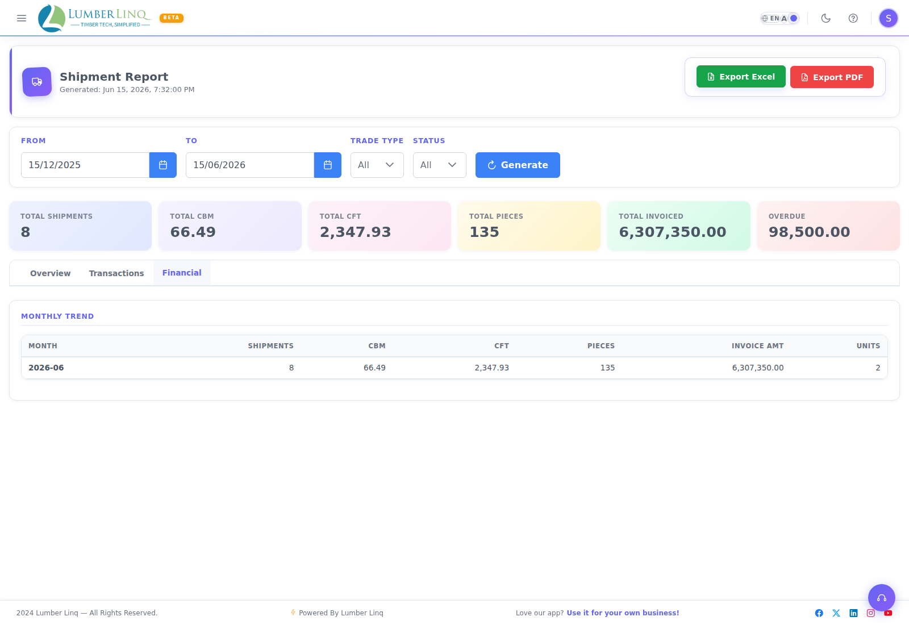Select the 2026-06 month row

click(x=454, y=368)
